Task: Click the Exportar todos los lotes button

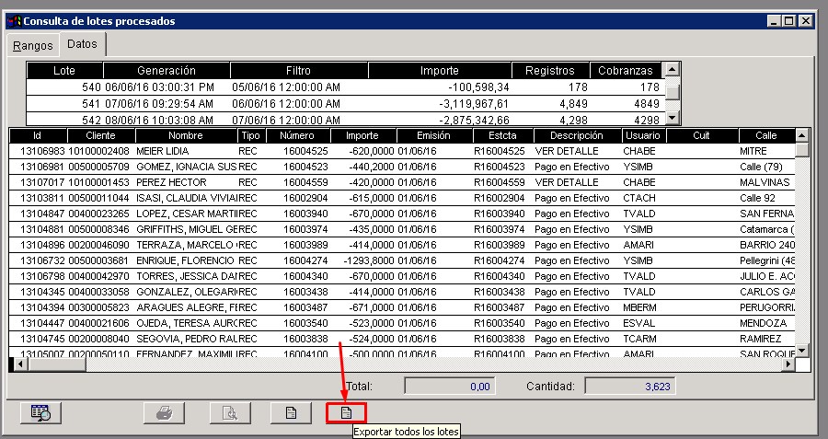Action: 347,413
